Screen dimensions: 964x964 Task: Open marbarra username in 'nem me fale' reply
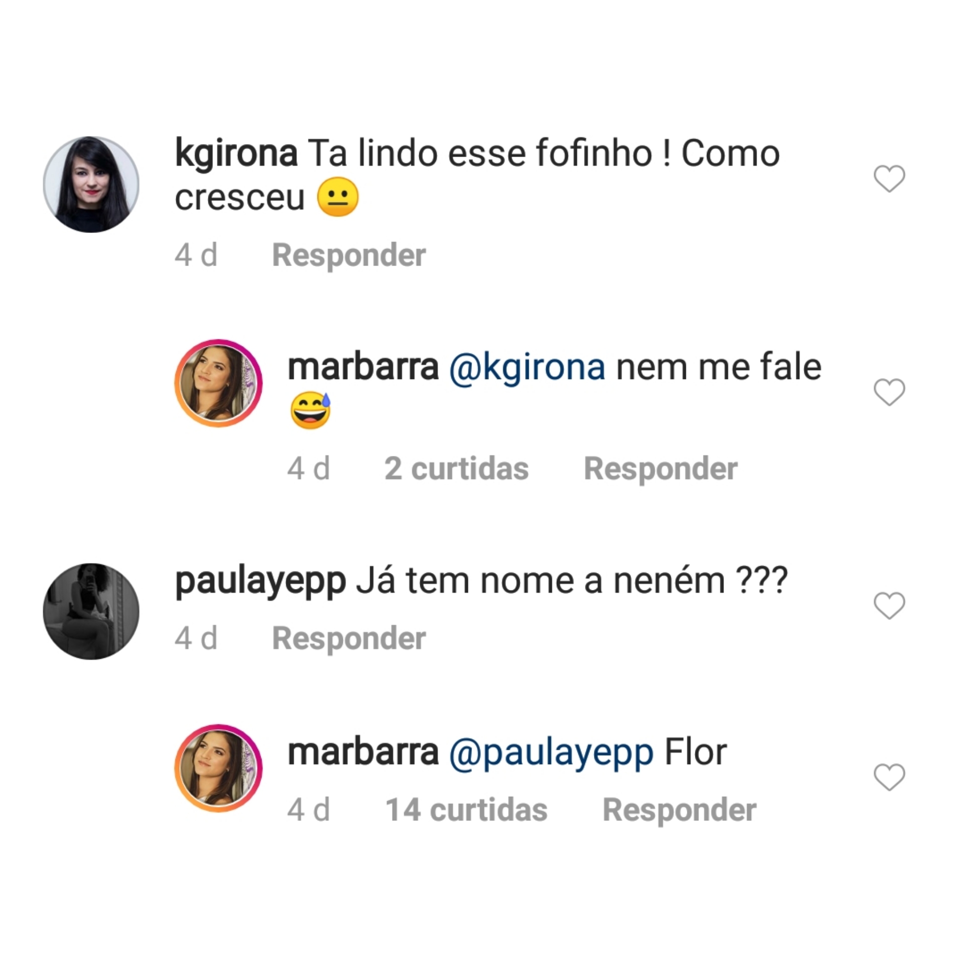coord(363,368)
